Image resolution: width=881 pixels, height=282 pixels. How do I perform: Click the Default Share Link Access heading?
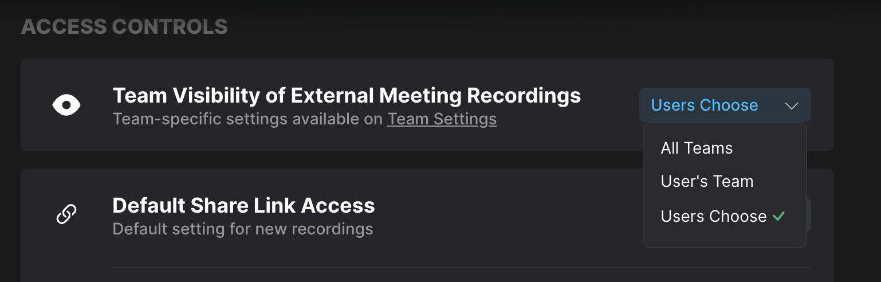[x=243, y=205]
